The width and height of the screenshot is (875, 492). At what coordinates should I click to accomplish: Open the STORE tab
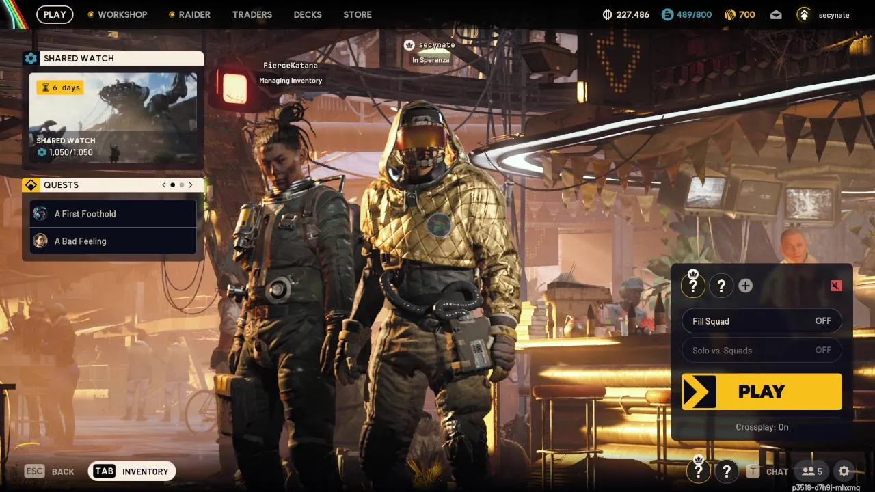point(358,14)
